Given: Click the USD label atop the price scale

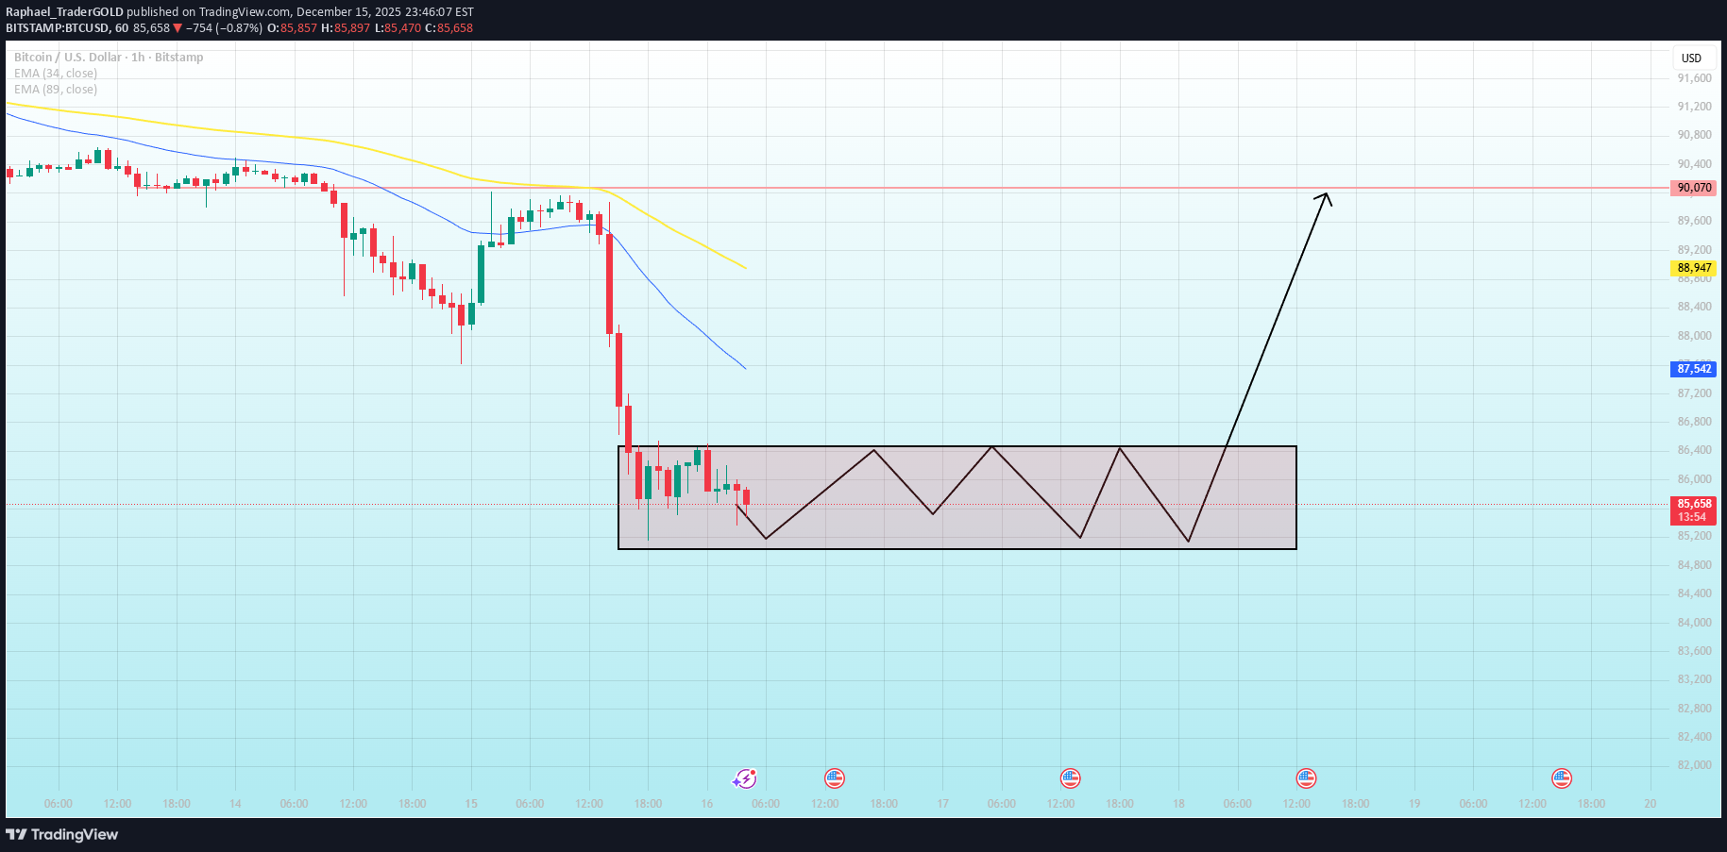Looking at the screenshot, I should click(x=1692, y=58).
